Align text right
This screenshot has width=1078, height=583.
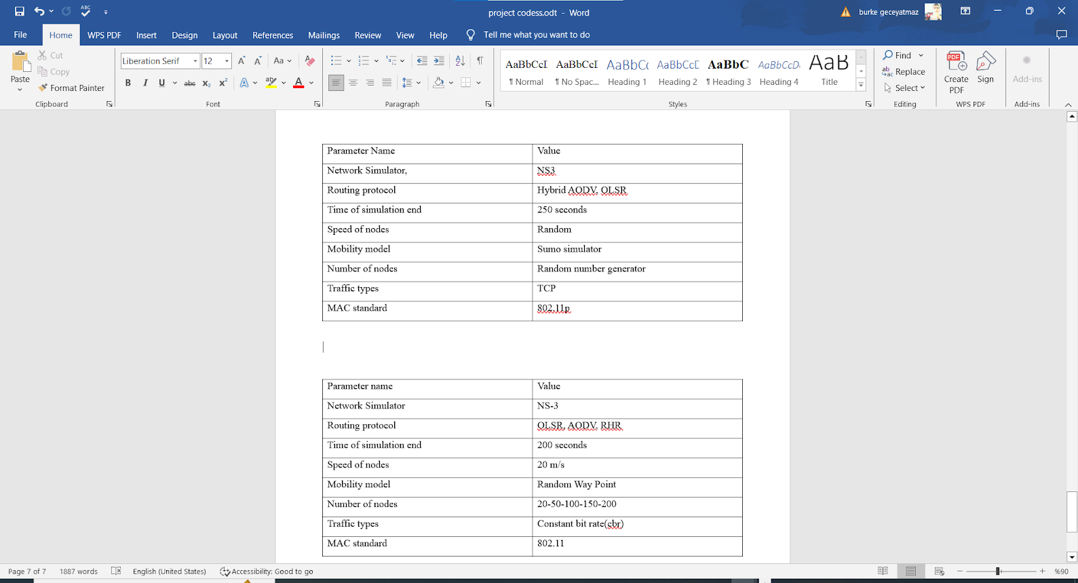pos(370,83)
